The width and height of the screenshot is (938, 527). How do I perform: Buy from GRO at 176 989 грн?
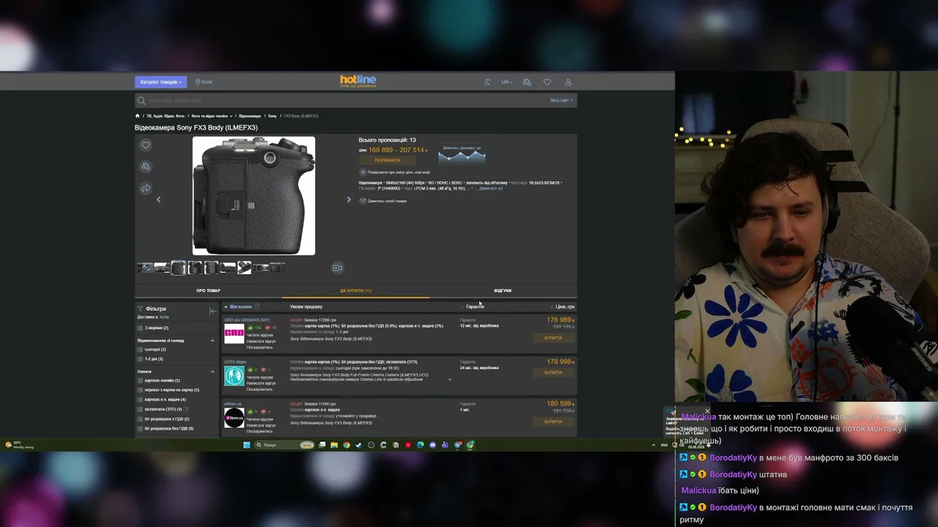553,338
